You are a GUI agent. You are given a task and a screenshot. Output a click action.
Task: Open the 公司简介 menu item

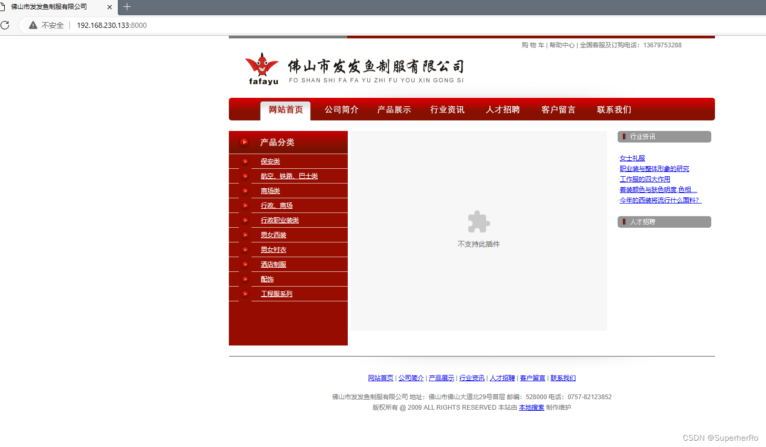tap(341, 109)
